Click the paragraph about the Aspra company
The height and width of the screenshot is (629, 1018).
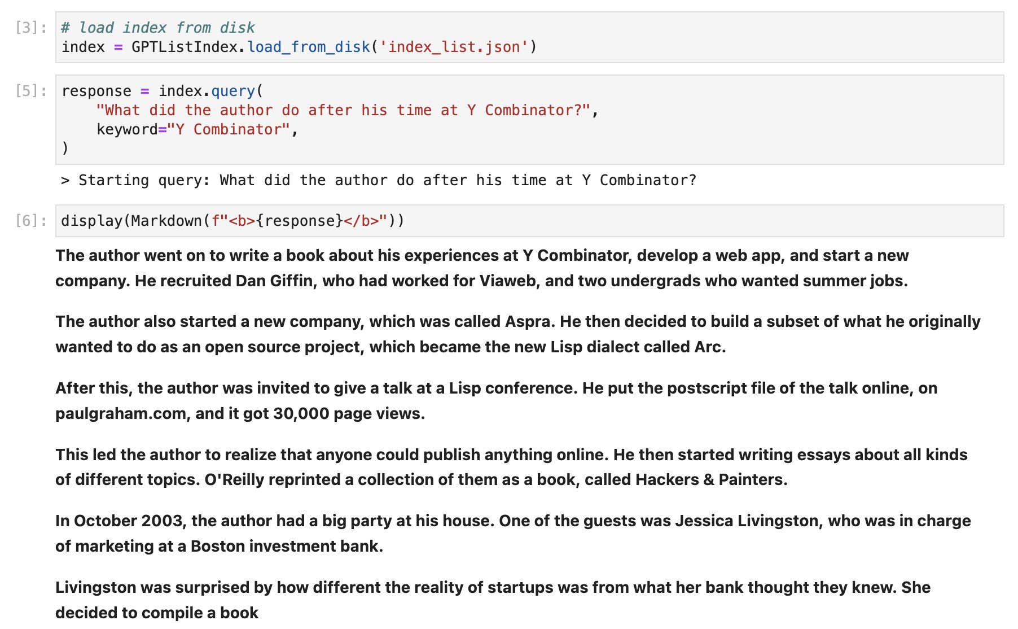(x=395, y=334)
